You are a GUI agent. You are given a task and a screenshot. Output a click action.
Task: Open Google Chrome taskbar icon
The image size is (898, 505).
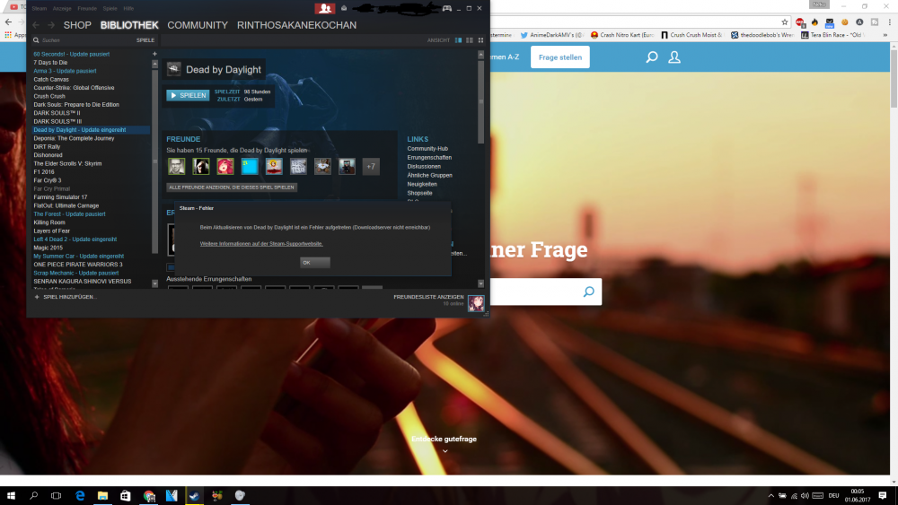click(x=149, y=495)
